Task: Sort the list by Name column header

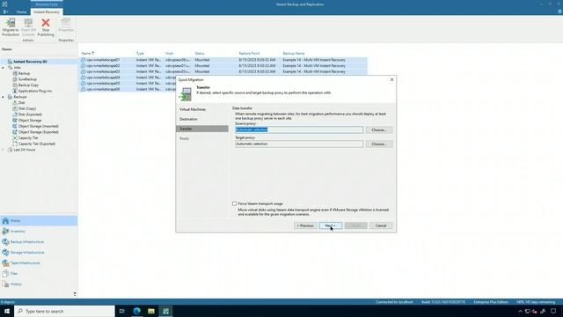Action: [x=88, y=53]
